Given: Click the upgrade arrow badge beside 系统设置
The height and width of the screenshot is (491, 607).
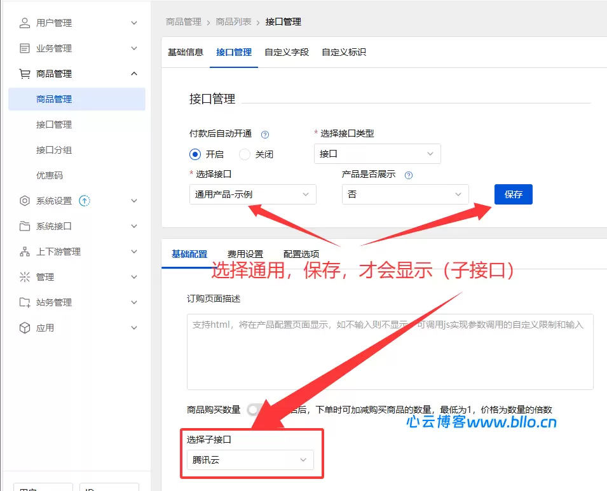Looking at the screenshot, I should 85,201.
